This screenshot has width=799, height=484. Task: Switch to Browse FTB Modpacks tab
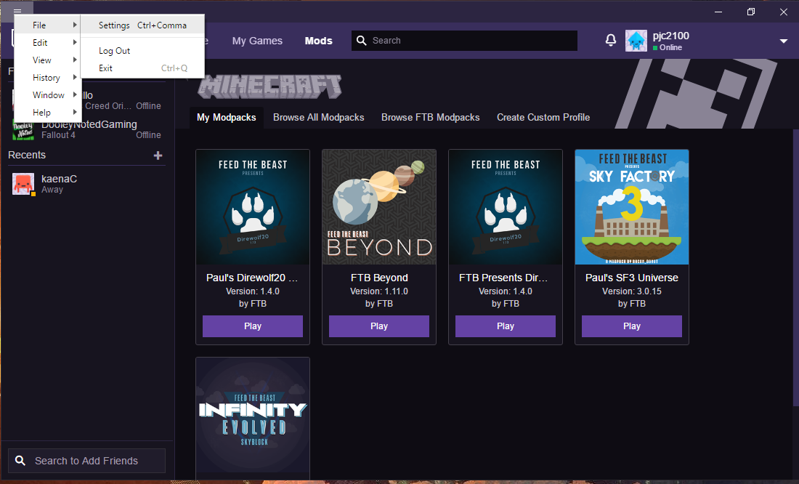[430, 117]
